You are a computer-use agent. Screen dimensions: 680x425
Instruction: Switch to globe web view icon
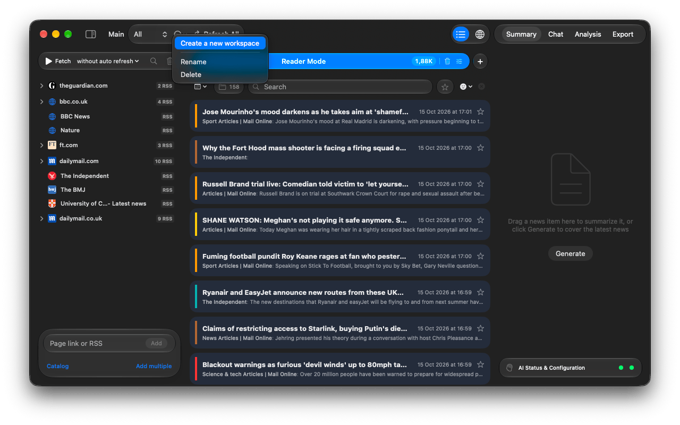click(480, 34)
